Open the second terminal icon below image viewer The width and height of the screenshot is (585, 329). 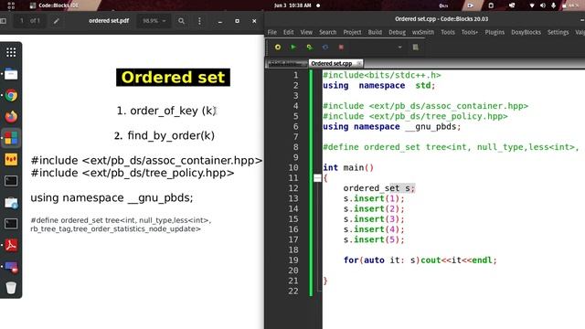(11, 224)
